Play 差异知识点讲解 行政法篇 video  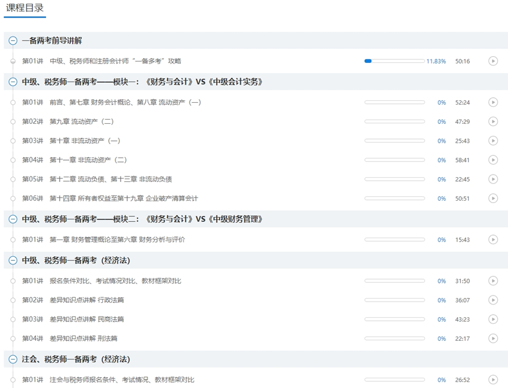click(x=493, y=300)
